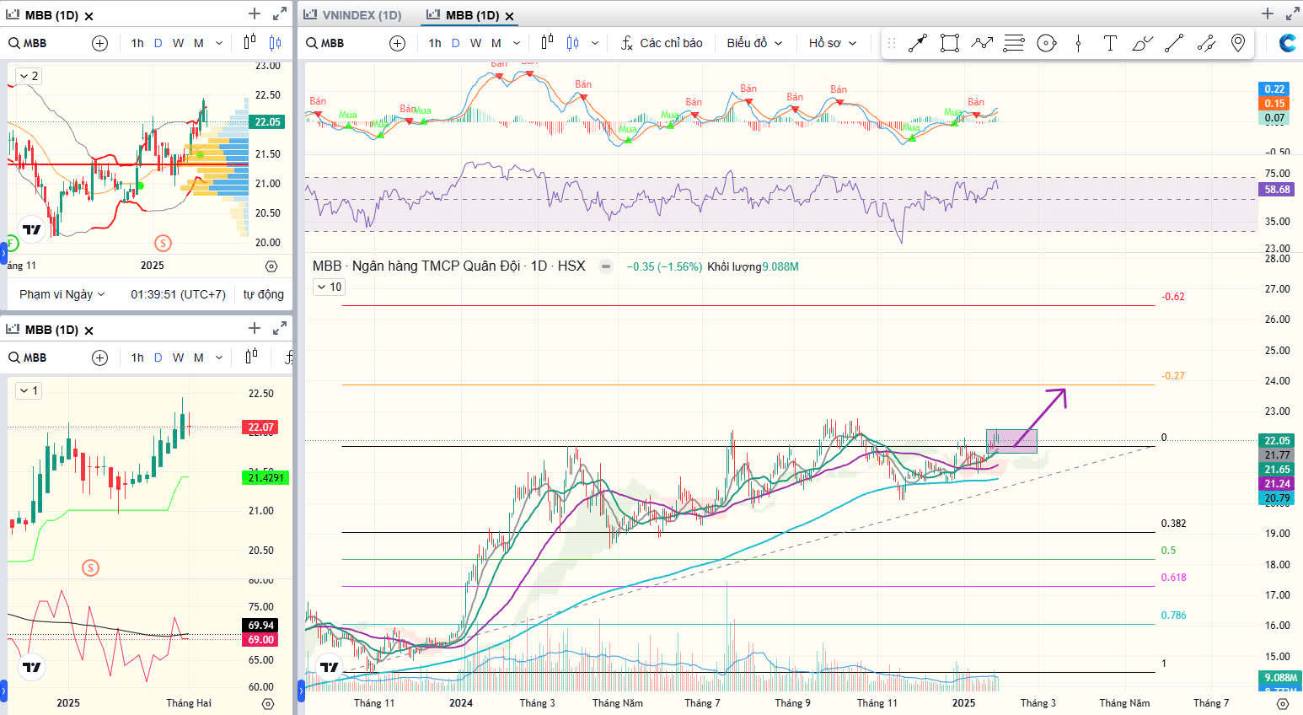1303x715 pixels.
Task: Click the minus icon beside MBB chart title
Action: pos(605,266)
